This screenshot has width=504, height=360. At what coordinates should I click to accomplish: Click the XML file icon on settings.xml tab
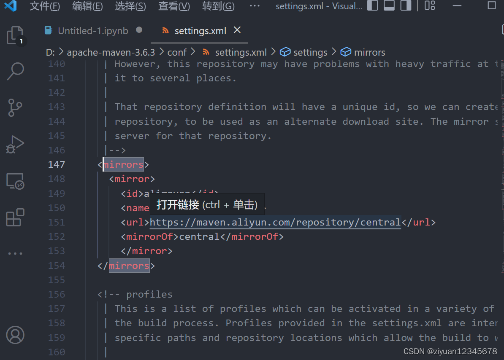click(x=165, y=30)
